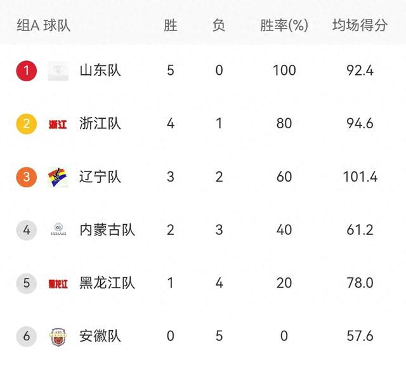Viewport: 406px width, 365px height.
Task: Click the red rank 1 badge
Action: pyautogui.click(x=27, y=70)
